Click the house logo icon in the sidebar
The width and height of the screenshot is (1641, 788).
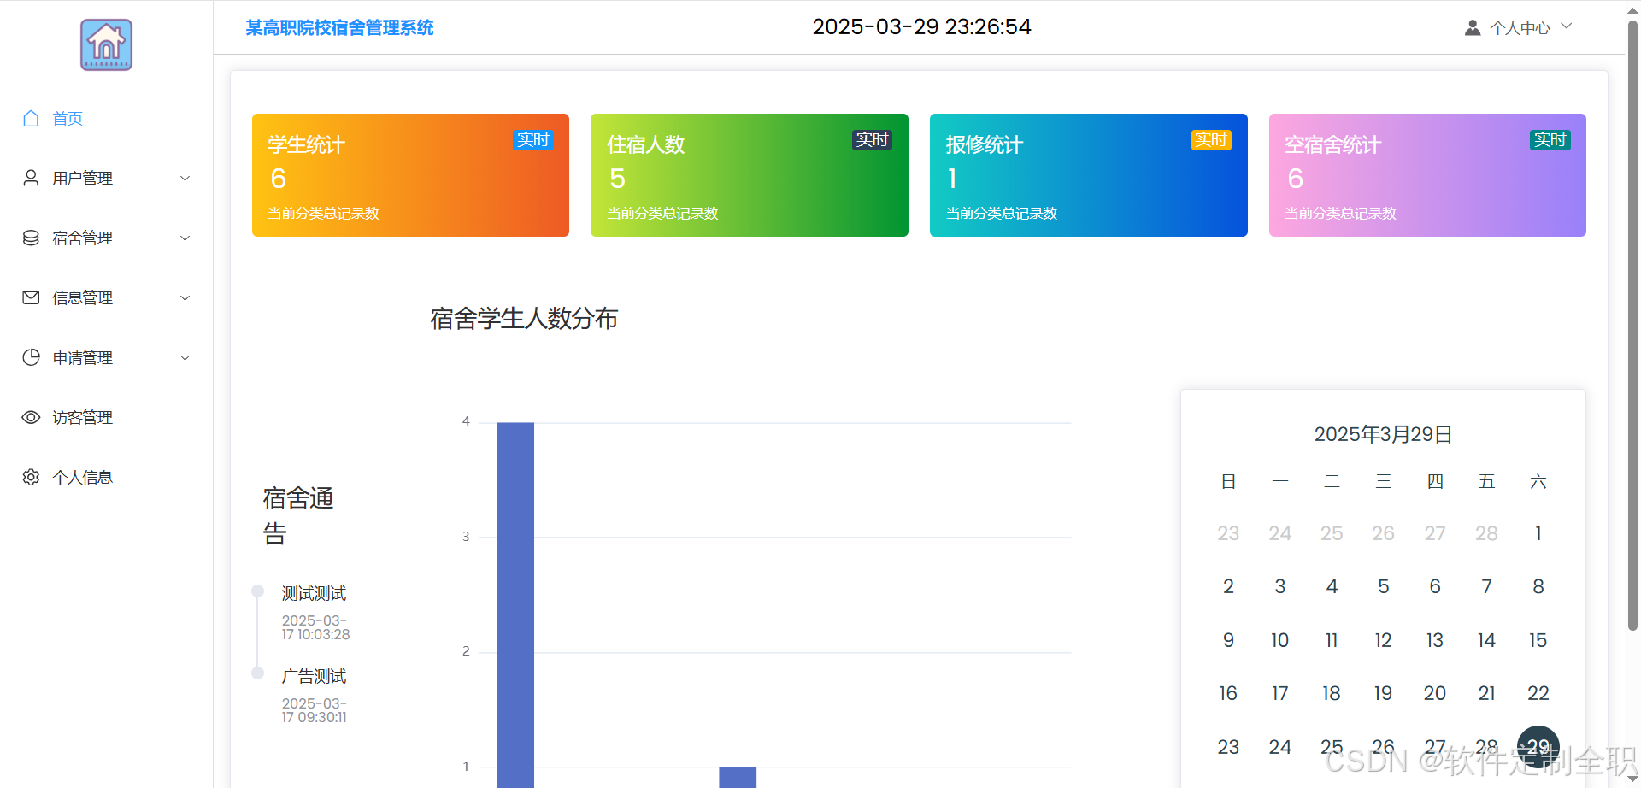click(106, 44)
